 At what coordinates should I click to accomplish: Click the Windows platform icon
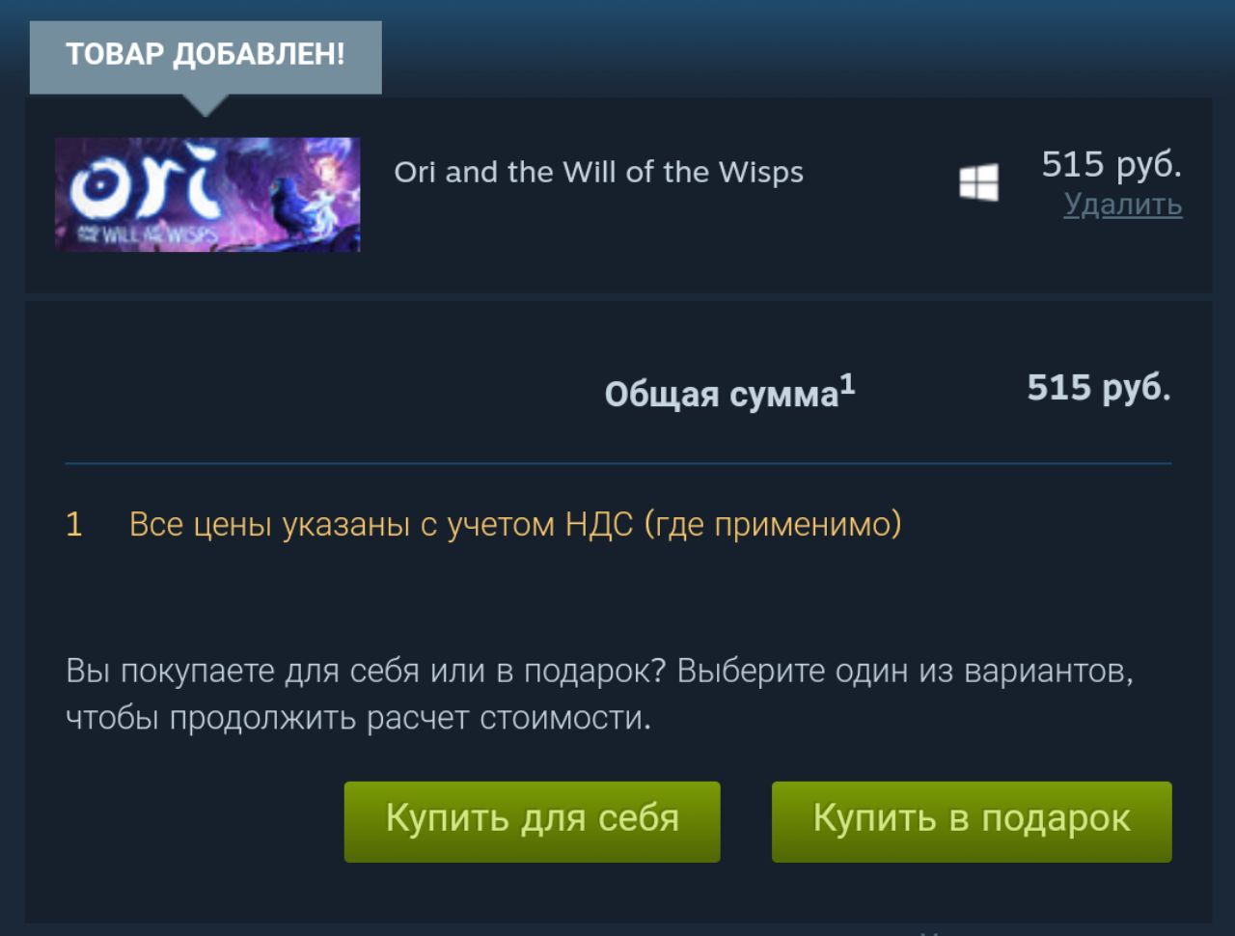(978, 182)
